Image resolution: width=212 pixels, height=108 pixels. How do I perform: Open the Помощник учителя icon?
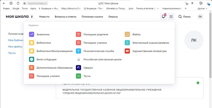[x=32, y=76]
